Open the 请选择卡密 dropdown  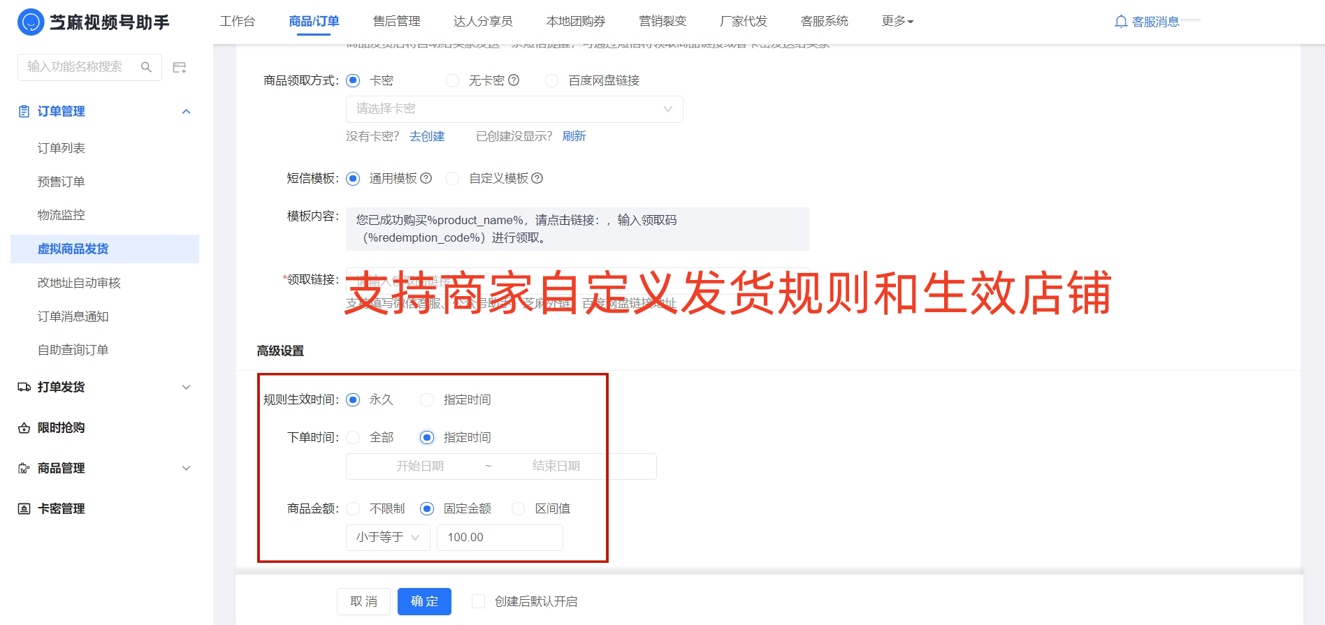coord(514,109)
